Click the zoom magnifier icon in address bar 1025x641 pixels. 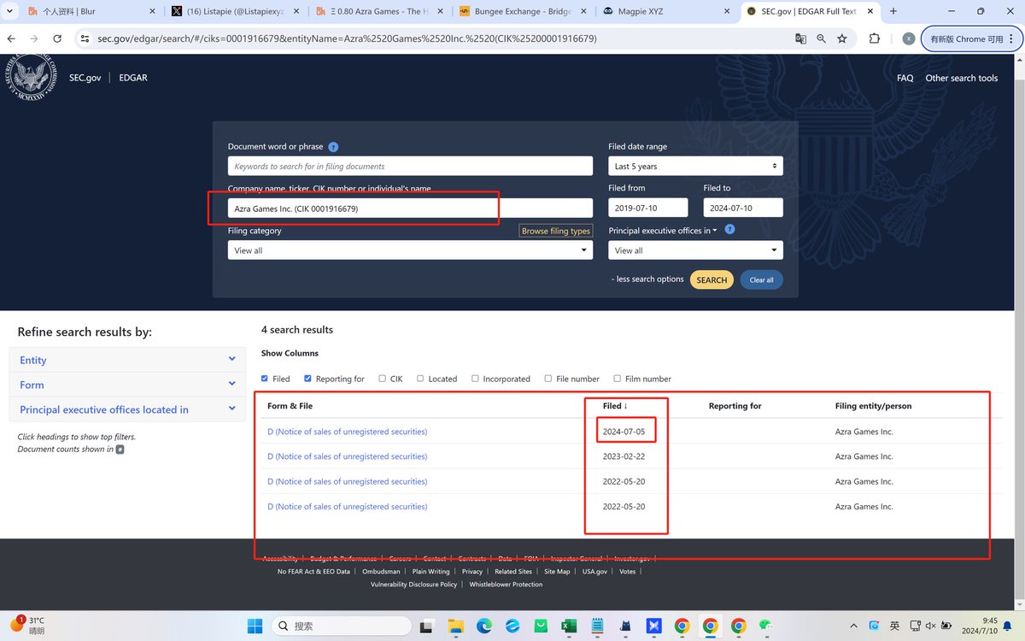pyautogui.click(x=821, y=38)
